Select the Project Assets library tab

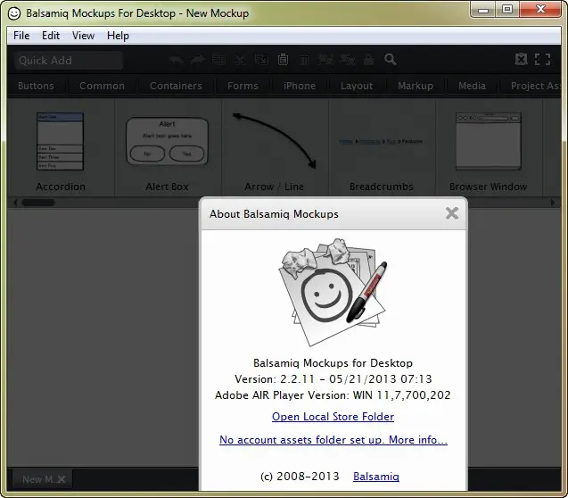pos(531,86)
